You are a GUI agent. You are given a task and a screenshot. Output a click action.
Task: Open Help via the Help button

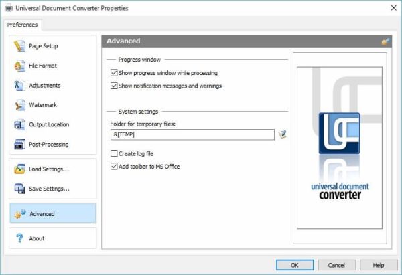click(379, 265)
